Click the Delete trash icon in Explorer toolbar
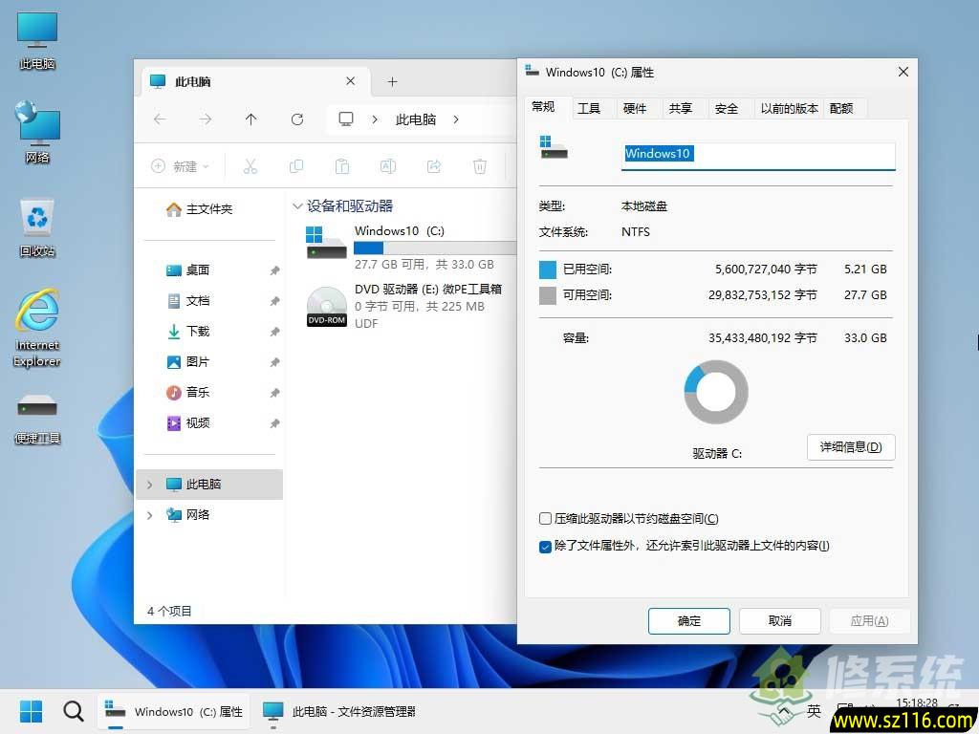979x734 pixels. [479, 166]
